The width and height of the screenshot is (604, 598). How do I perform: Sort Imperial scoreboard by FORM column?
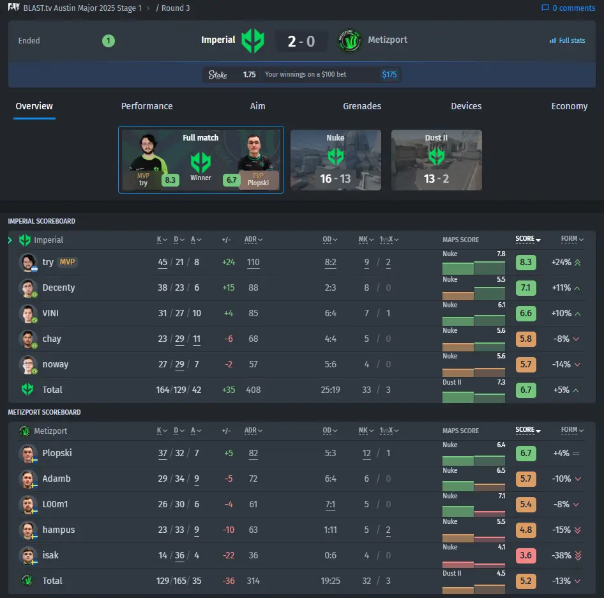[572, 239]
